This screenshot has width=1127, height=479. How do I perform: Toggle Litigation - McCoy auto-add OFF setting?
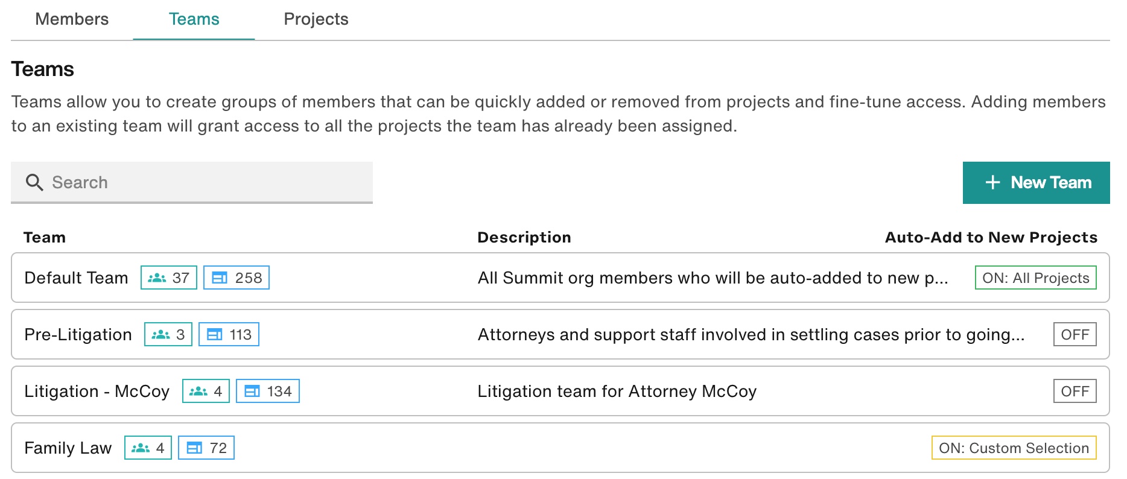pyautogui.click(x=1075, y=391)
